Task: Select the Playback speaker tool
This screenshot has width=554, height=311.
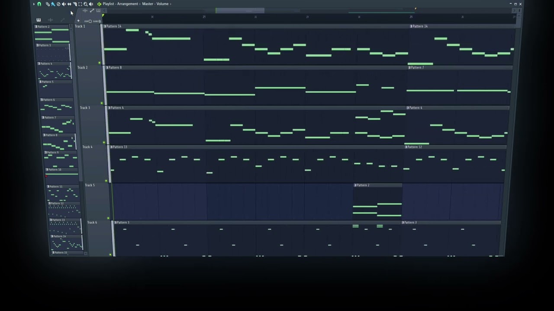Action: [91, 4]
